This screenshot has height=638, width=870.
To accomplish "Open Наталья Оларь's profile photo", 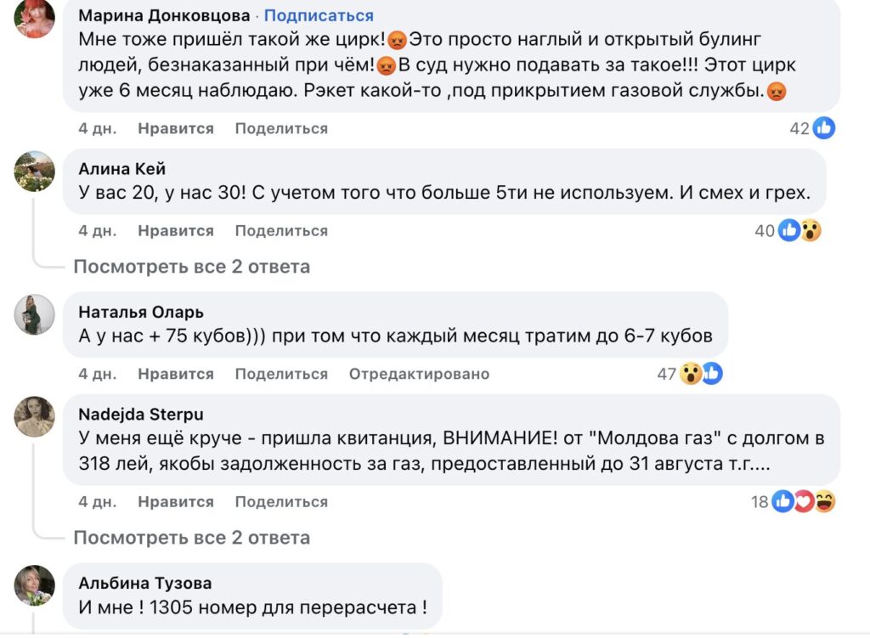I will click(x=35, y=315).
